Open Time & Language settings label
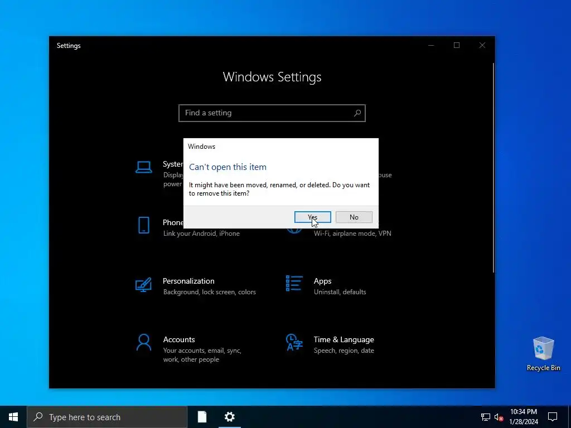 point(343,339)
